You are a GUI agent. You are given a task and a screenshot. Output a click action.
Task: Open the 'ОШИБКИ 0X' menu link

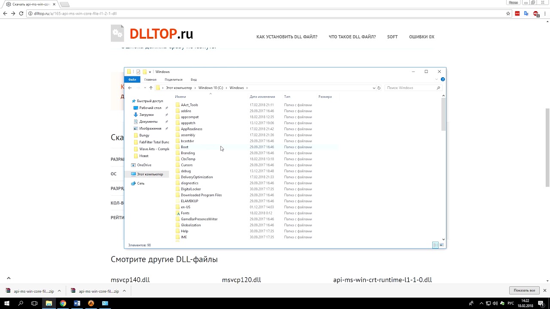click(x=422, y=37)
